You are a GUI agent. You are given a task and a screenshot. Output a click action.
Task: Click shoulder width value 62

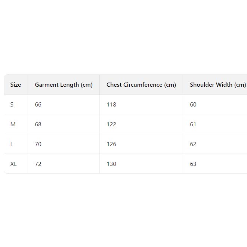click(x=193, y=144)
